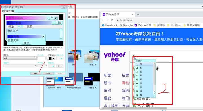This screenshot has height=111, width=203.
Task: Click the Chrome back arrow
Action: click(x=103, y=20)
